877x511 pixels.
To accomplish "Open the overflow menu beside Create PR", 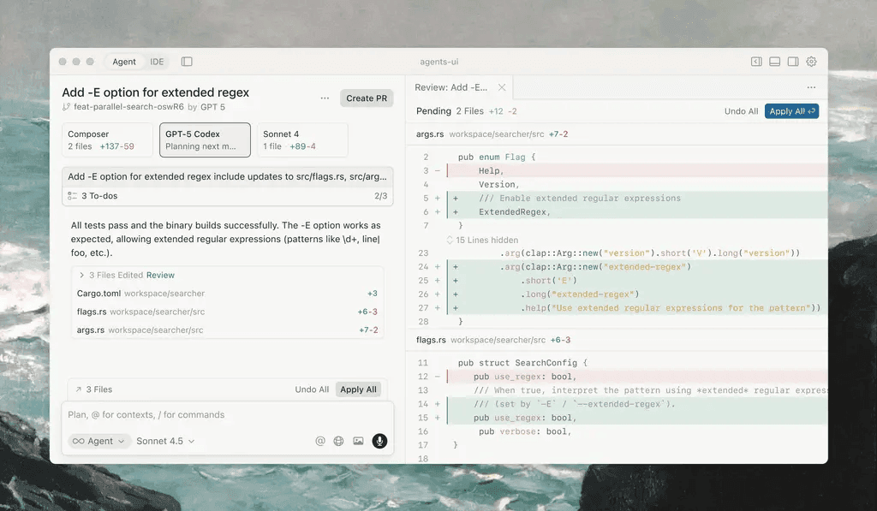I will [x=325, y=98].
